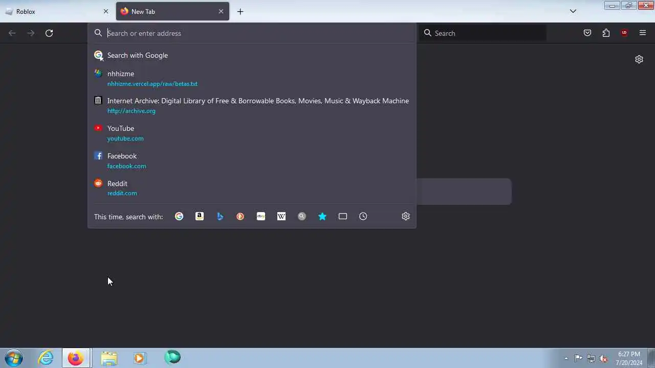Click the magnifier icon in toolbar Search box
Screen dimensions: 655x368
coord(428,33)
